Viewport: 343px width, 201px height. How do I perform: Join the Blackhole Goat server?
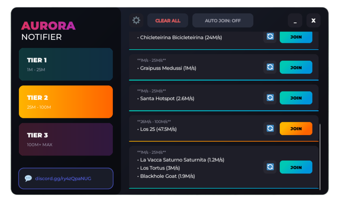pos(296,167)
